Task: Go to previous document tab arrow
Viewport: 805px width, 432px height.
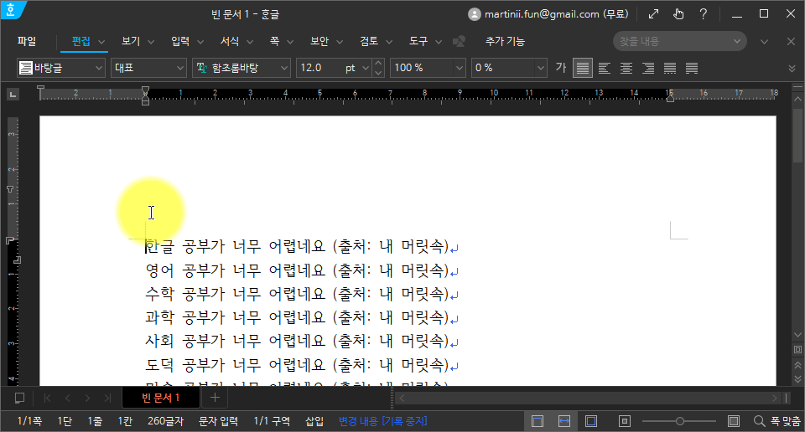Action: tap(68, 399)
